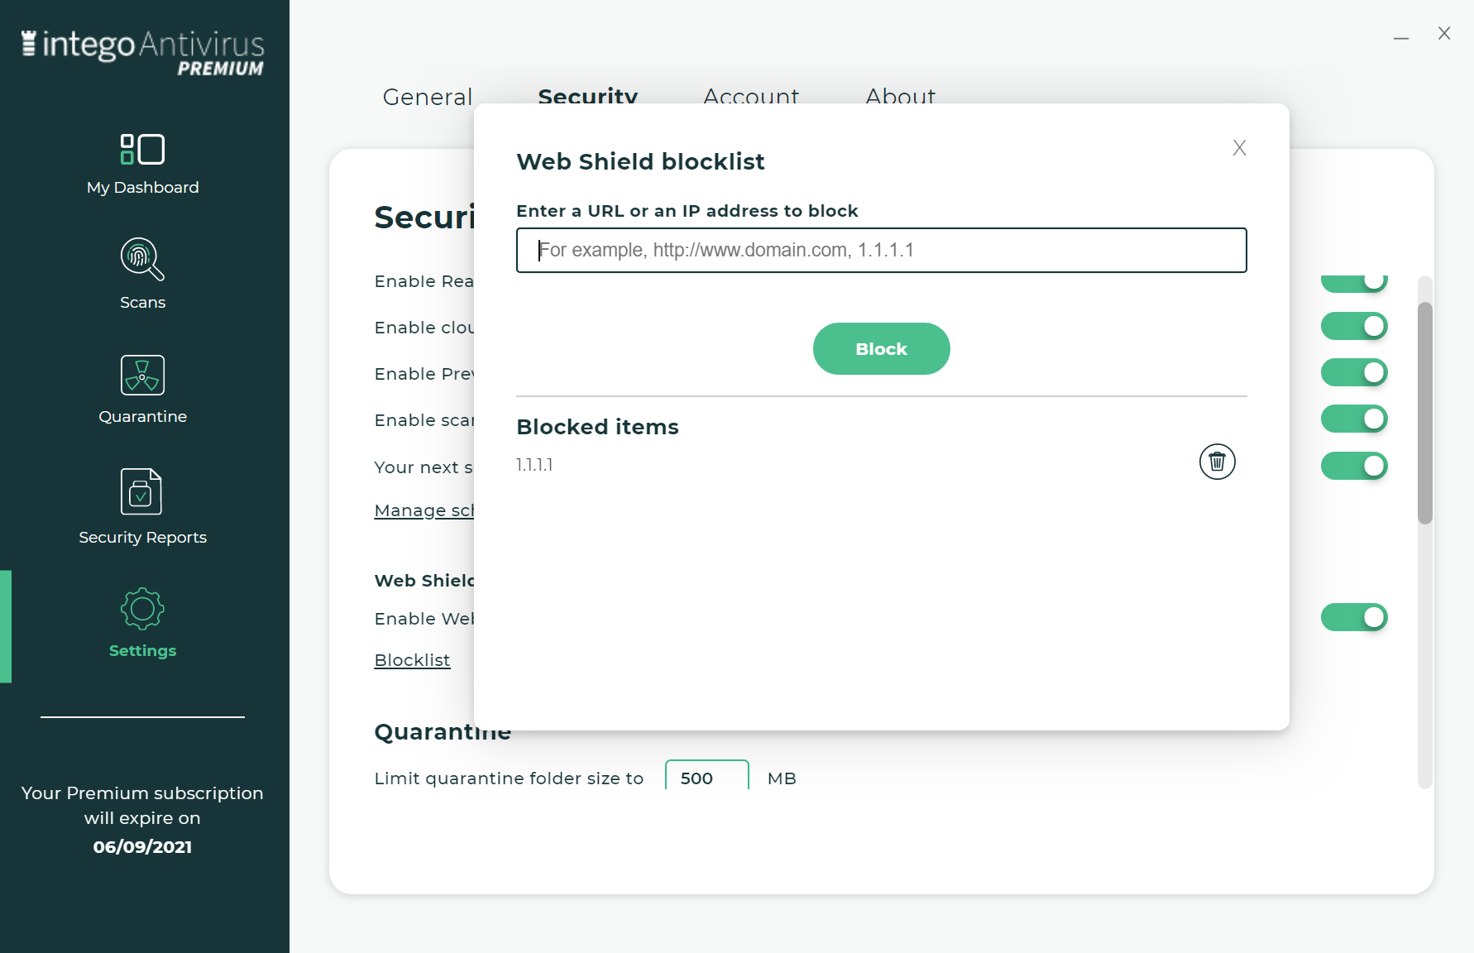1474x953 pixels.
Task: Open the Scans fingerprint icon
Action: coord(142,260)
